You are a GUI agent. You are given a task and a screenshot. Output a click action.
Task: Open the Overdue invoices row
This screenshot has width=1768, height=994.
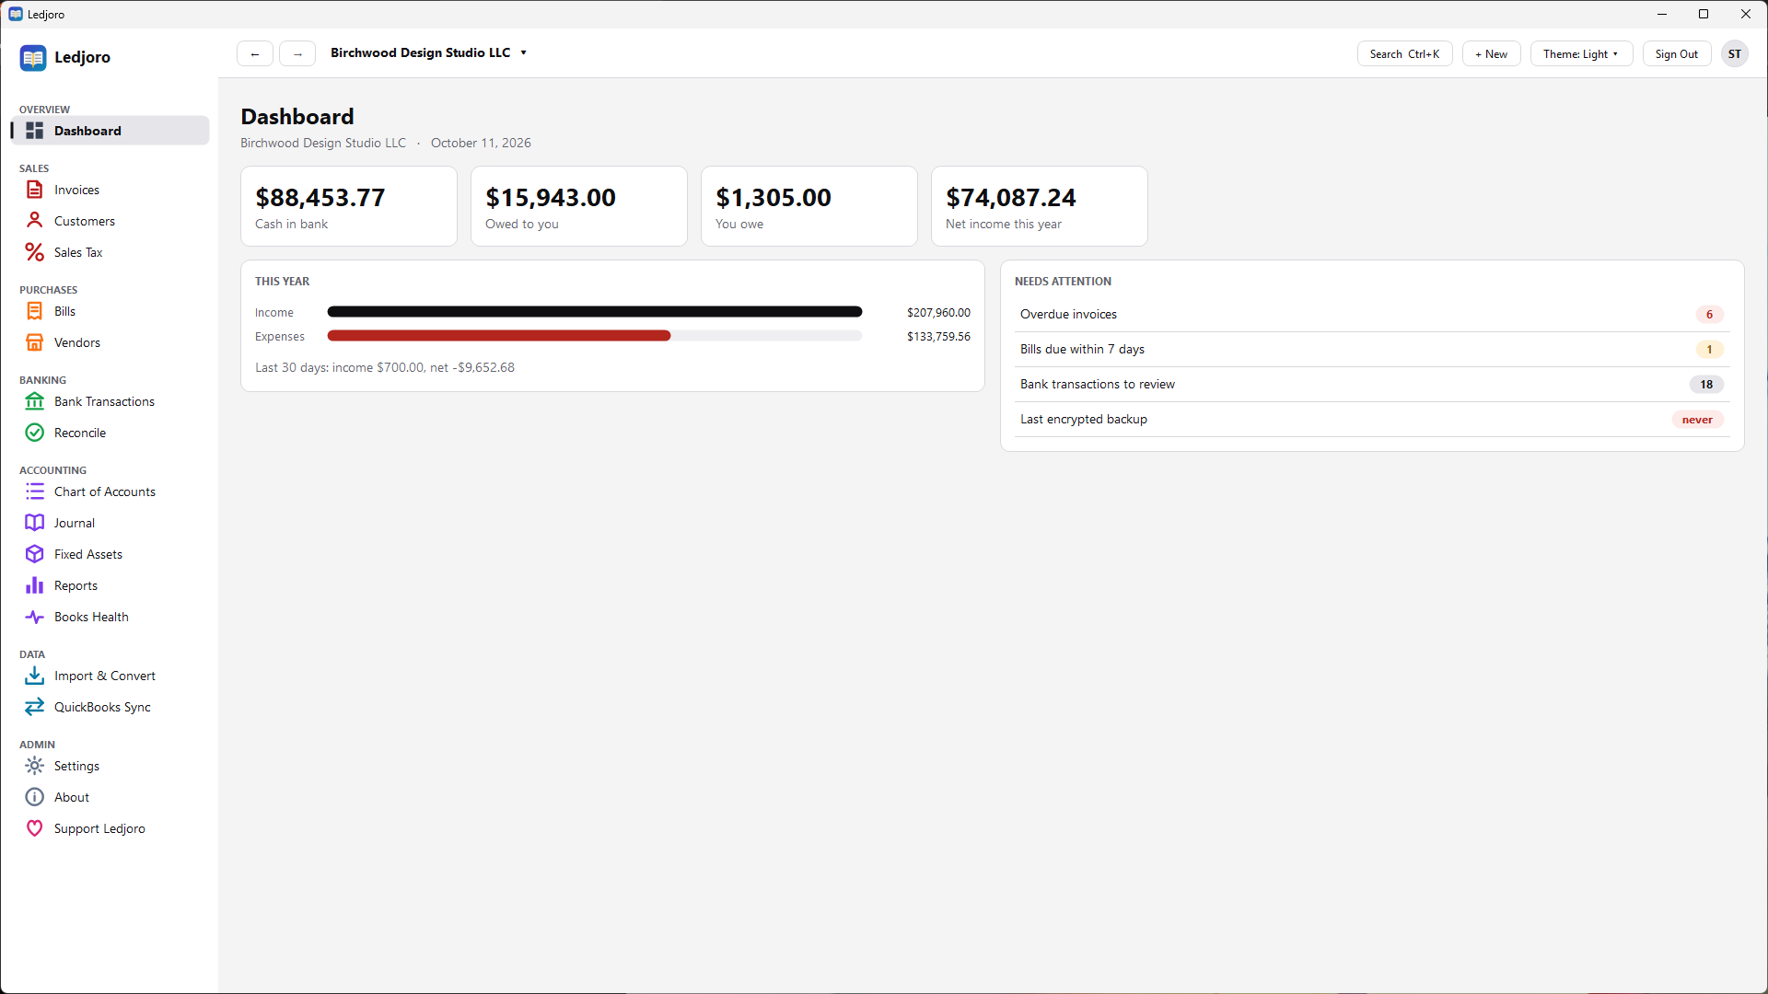[1372, 315]
